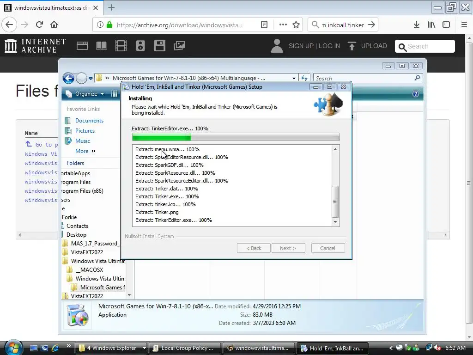The width and height of the screenshot is (473, 355).
Task: Launch Internet Explorer from quick launch
Action: click(55, 348)
